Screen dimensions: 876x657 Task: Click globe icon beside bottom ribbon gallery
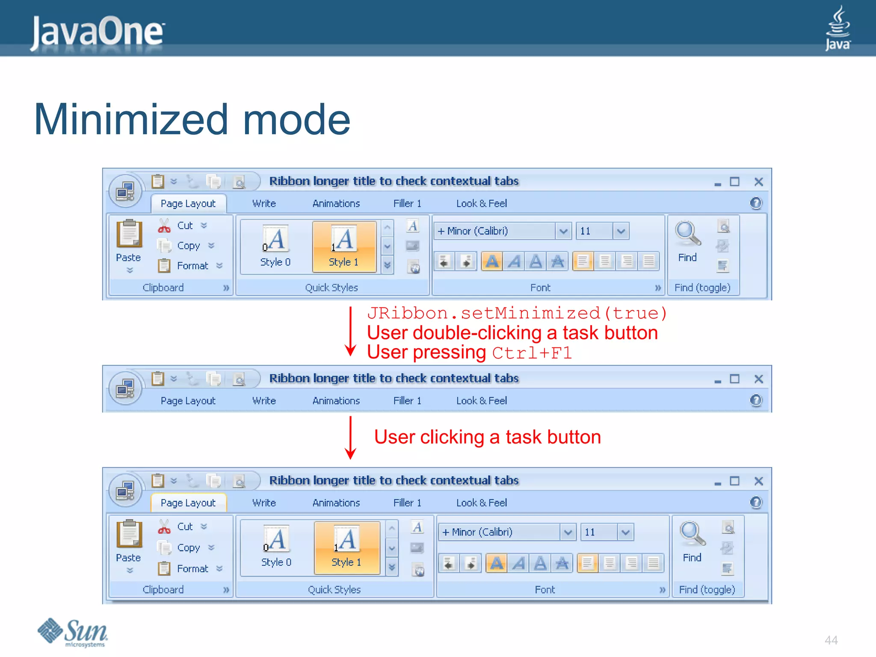click(x=418, y=569)
